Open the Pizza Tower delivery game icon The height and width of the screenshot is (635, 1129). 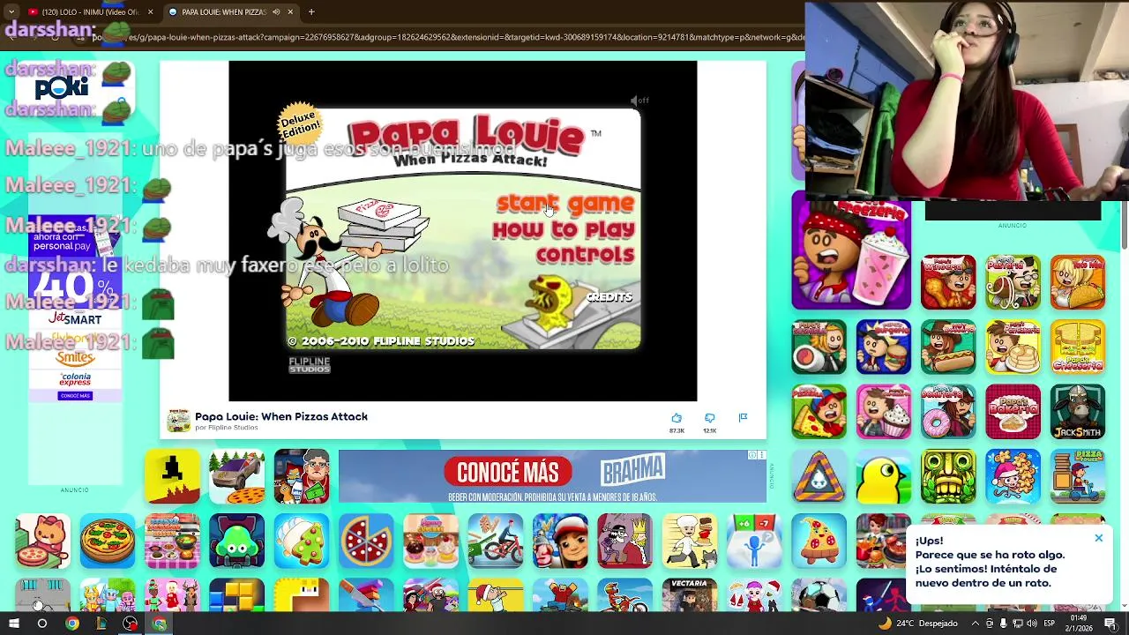[1077, 476]
